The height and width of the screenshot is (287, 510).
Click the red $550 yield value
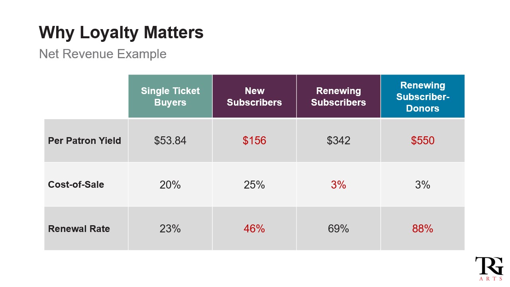(x=422, y=141)
